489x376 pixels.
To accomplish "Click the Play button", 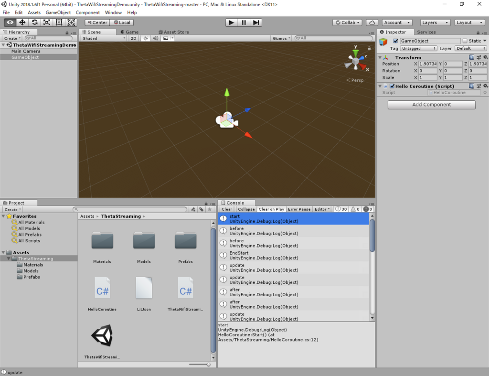I will point(231,22).
